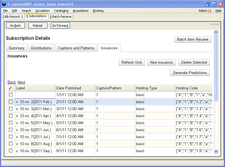The height and width of the screenshot is (167, 225).
Task: Switch to the 5 Batch Receive tab
Action: tap(61, 17)
